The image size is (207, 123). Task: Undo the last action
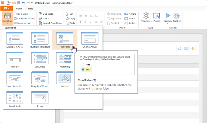tap(23, 3)
